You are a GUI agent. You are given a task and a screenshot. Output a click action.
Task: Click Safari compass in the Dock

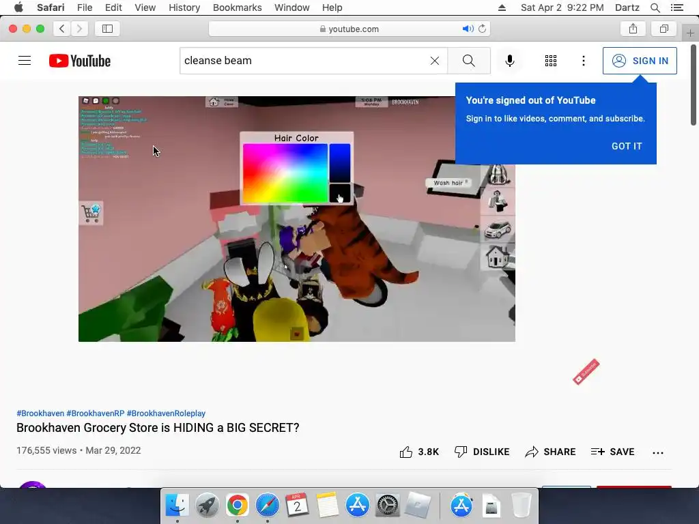click(267, 506)
